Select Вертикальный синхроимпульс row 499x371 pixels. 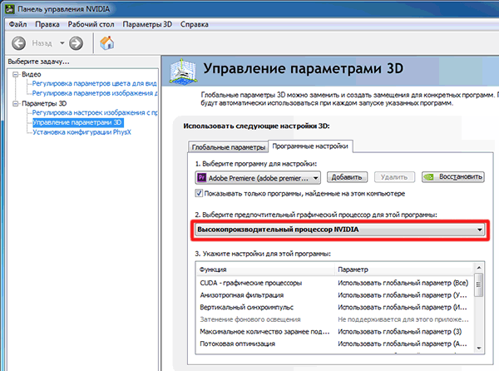334,307
